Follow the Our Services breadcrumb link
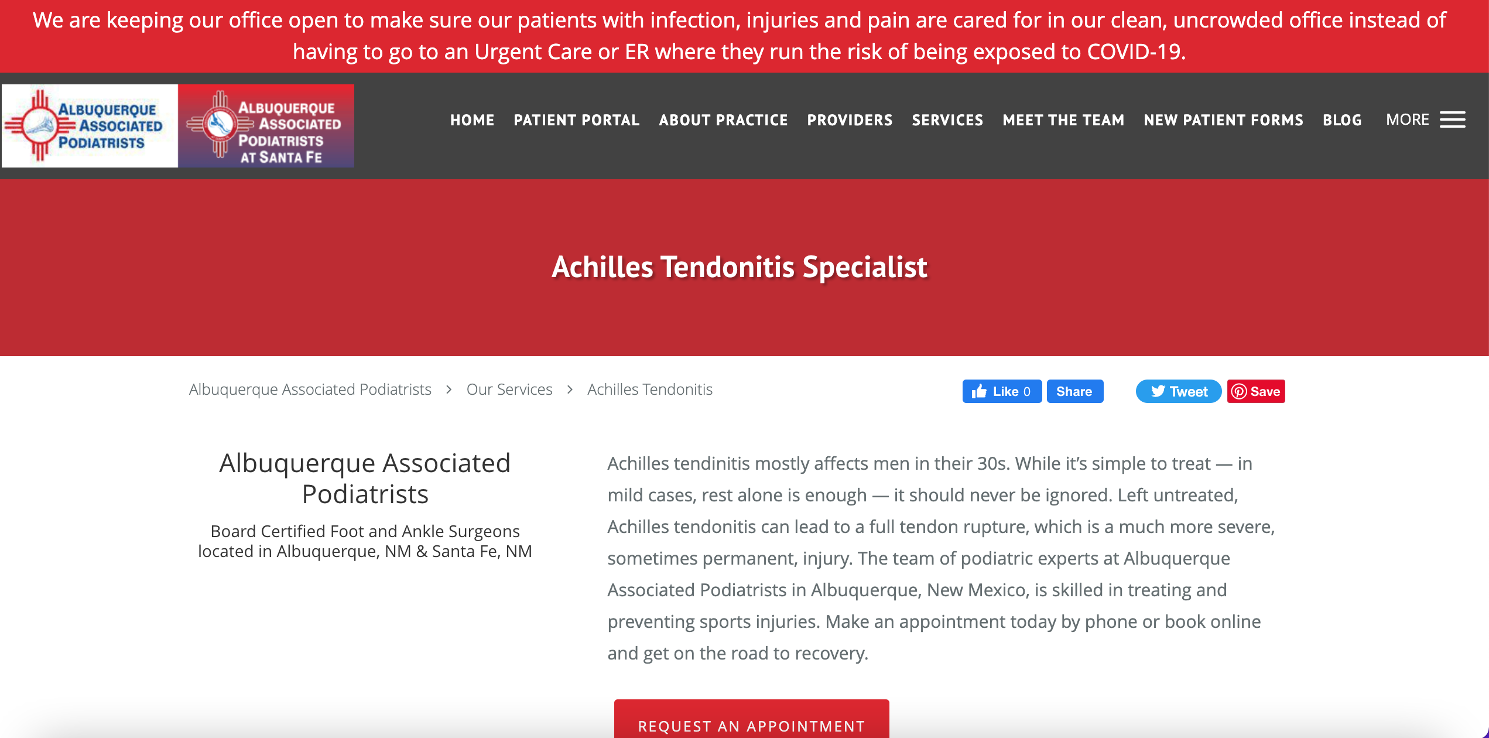The width and height of the screenshot is (1489, 738). pyautogui.click(x=509, y=389)
